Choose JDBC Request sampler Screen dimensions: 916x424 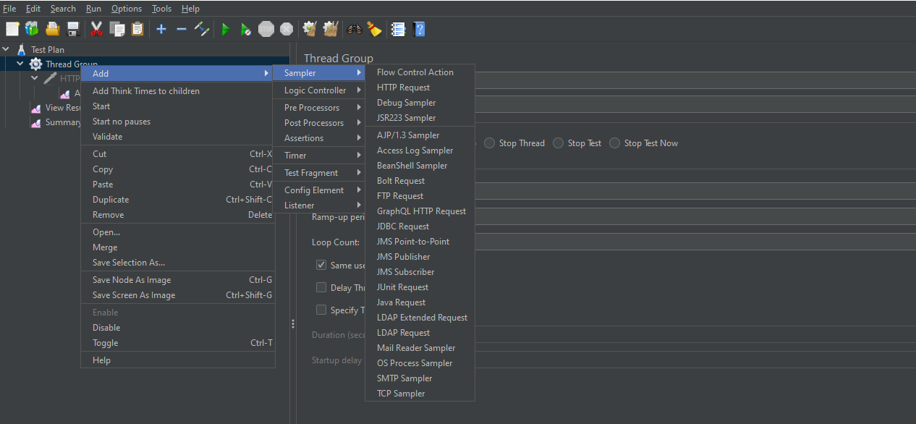click(x=420, y=226)
